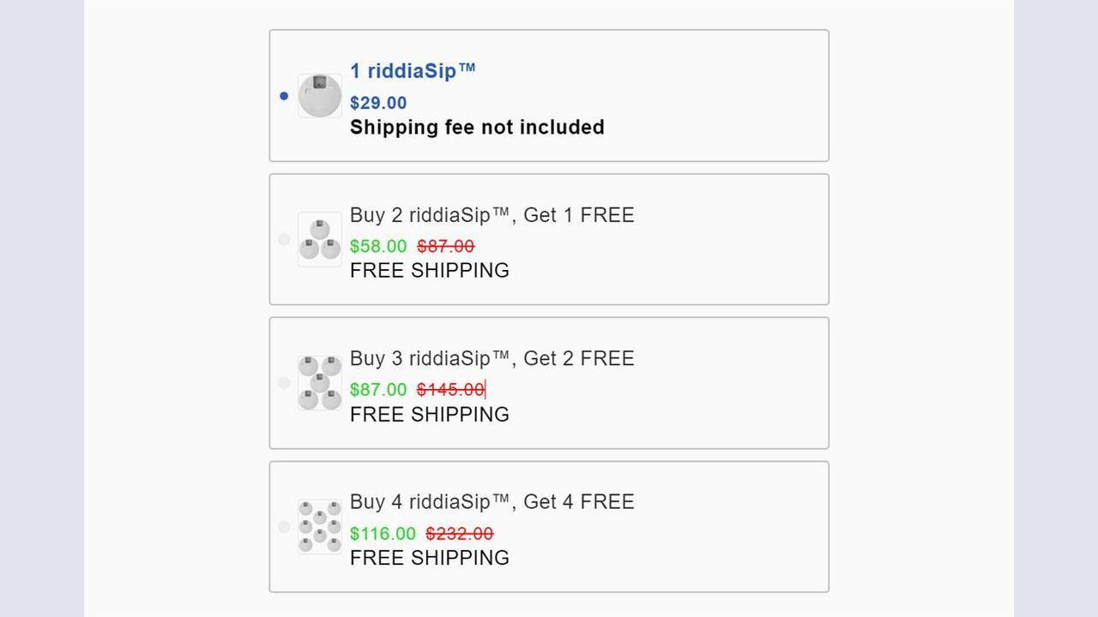This screenshot has width=1098, height=617.
Task: Click "Buy 3 riddiaSip™, Get 2 FREE" title
Action: pyautogui.click(x=492, y=358)
